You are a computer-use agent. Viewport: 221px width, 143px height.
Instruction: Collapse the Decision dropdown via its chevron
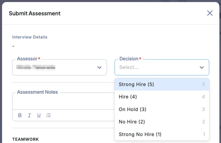click(x=202, y=67)
